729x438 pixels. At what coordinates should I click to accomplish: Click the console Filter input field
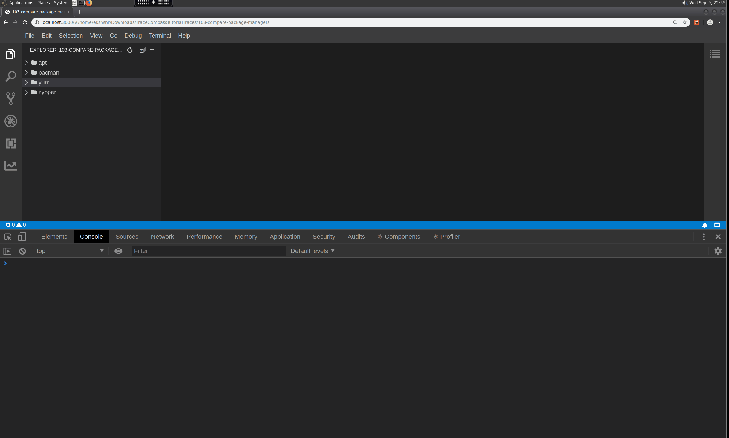209,251
